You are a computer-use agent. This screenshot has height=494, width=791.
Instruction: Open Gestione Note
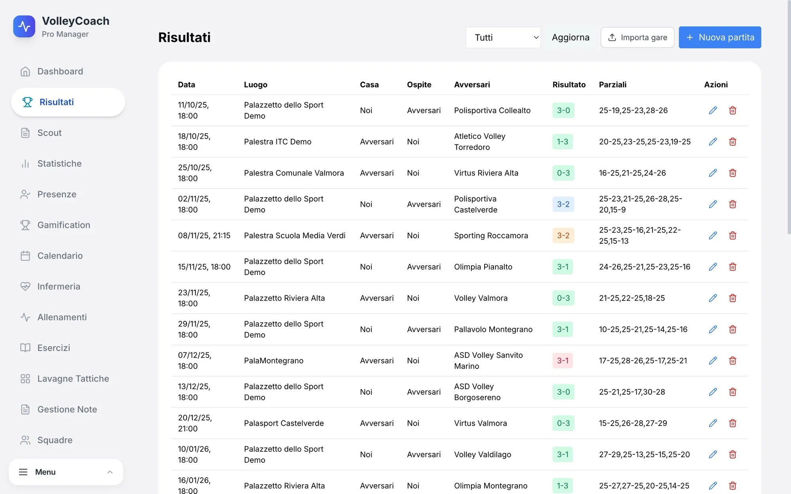coord(68,409)
